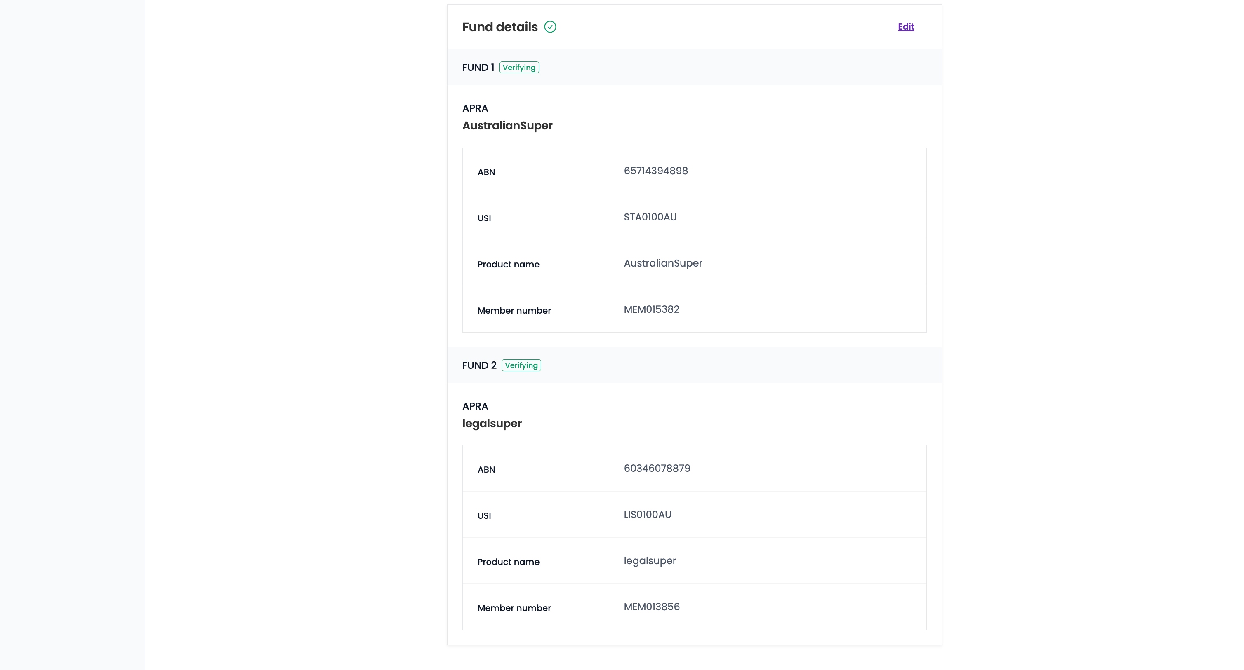
Task: Click the APRA label above legalsuper
Action: (475, 406)
